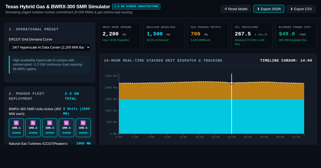321x168 pixels.
Task: Click the Blended Power Cost $49.0 value
Action: pos(287,34)
